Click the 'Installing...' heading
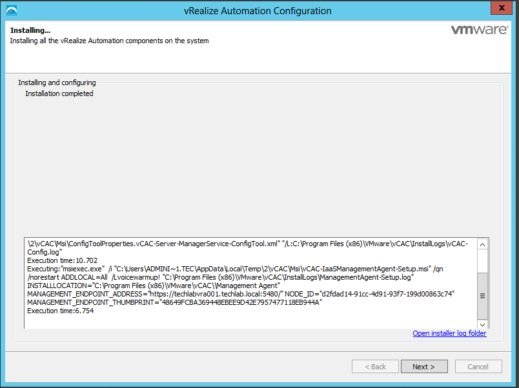 30,30
